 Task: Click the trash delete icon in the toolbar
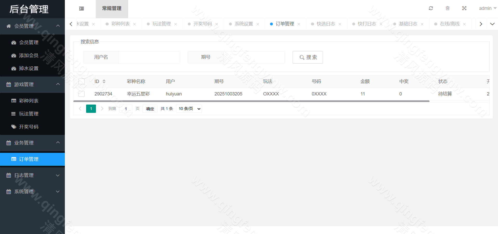coord(447,8)
